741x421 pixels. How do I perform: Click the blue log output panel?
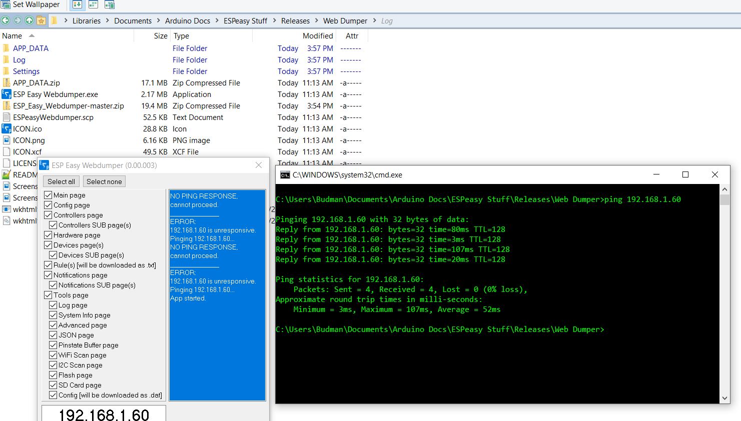pos(217,295)
